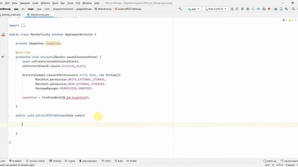Open the Edit menu
This screenshot has width=298, height=167.
(x=7, y=3)
